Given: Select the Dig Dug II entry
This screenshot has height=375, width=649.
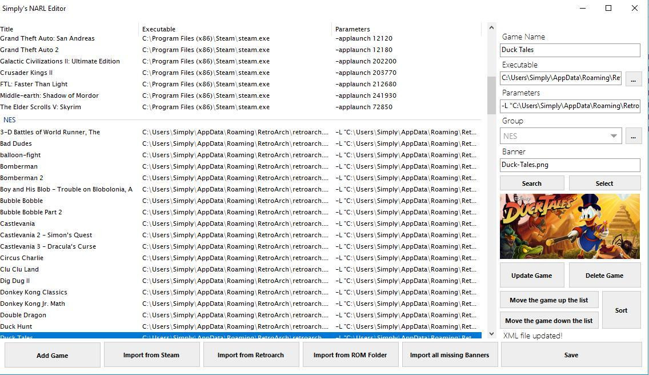Looking at the screenshot, I should click(x=241, y=281).
